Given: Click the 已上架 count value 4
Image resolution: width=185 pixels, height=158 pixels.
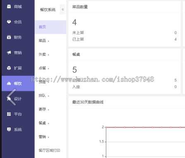Looking at the screenshot, I should tap(175, 39).
